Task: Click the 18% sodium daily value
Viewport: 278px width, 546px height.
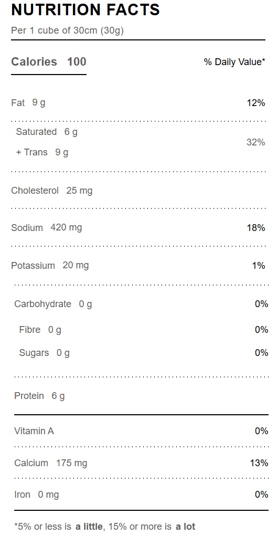Action: (x=256, y=228)
